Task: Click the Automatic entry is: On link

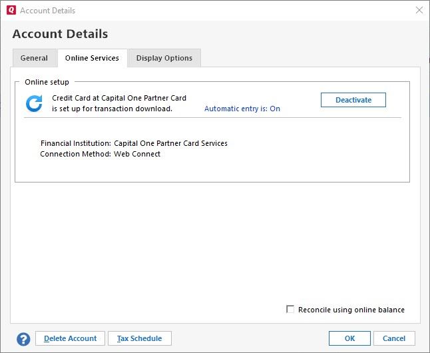Action: pyautogui.click(x=242, y=109)
